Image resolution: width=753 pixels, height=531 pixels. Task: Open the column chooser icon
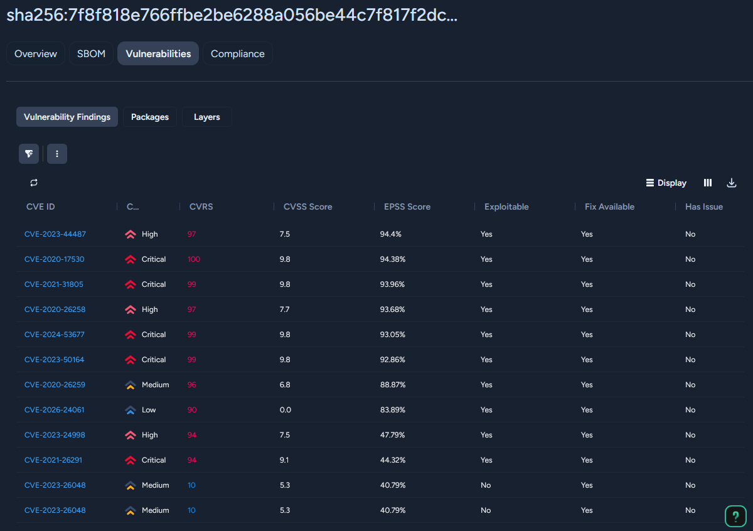708,183
